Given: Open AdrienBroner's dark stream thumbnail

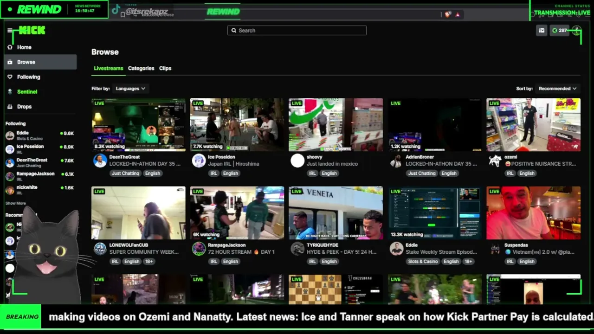Looking at the screenshot, I should (x=435, y=125).
